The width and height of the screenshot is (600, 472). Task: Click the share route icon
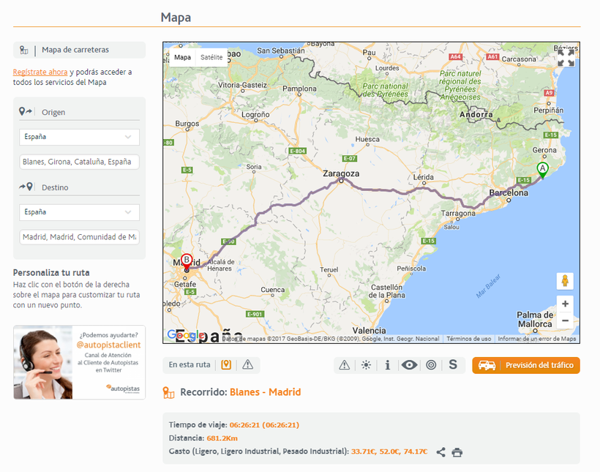[x=440, y=452]
